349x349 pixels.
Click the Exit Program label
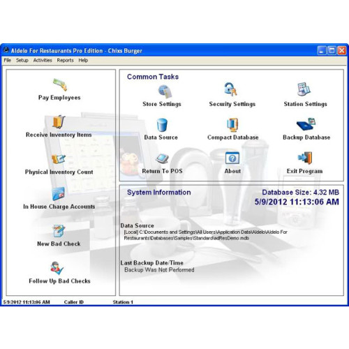click(x=304, y=171)
